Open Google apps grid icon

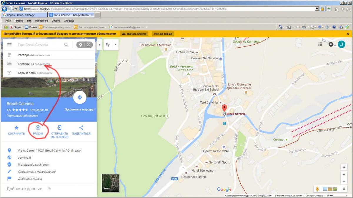point(320,44)
